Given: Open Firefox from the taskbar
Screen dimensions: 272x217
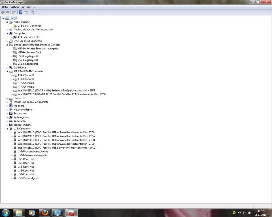Looking at the screenshot, I should click(x=45, y=213).
